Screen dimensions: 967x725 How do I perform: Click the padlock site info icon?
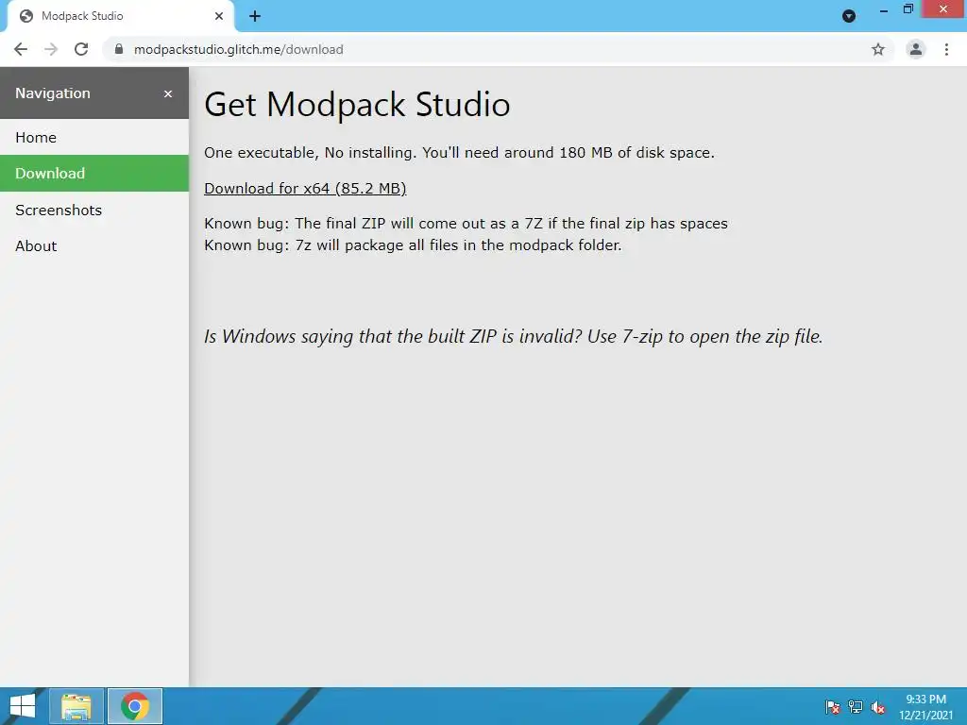point(119,49)
